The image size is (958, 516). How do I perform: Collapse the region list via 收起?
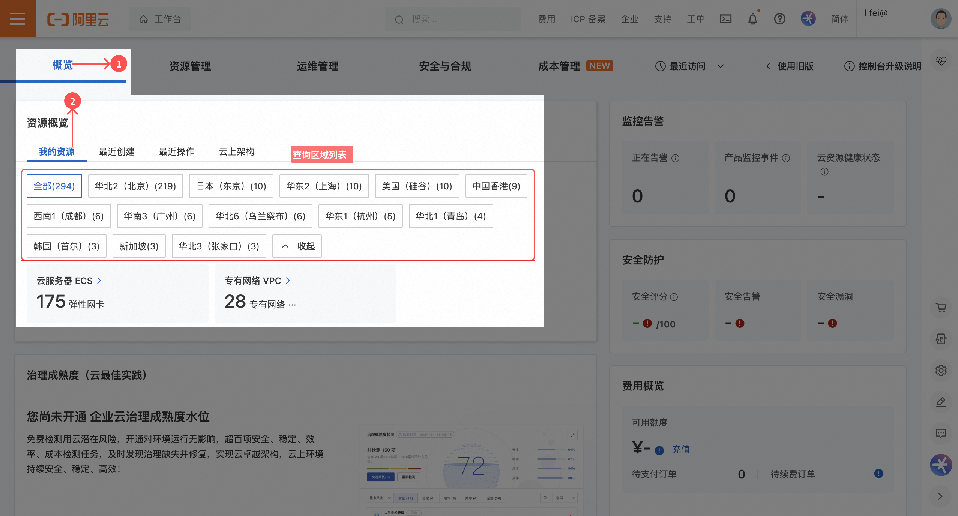[x=297, y=246]
